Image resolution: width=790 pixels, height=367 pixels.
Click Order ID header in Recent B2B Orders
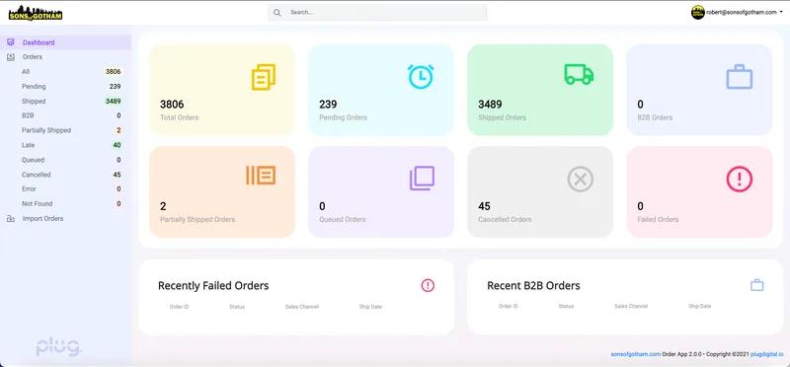pos(508,306)
